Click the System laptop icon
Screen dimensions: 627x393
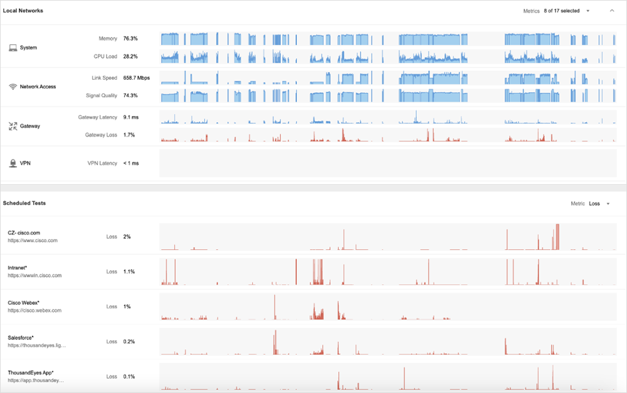pos(13,48)
